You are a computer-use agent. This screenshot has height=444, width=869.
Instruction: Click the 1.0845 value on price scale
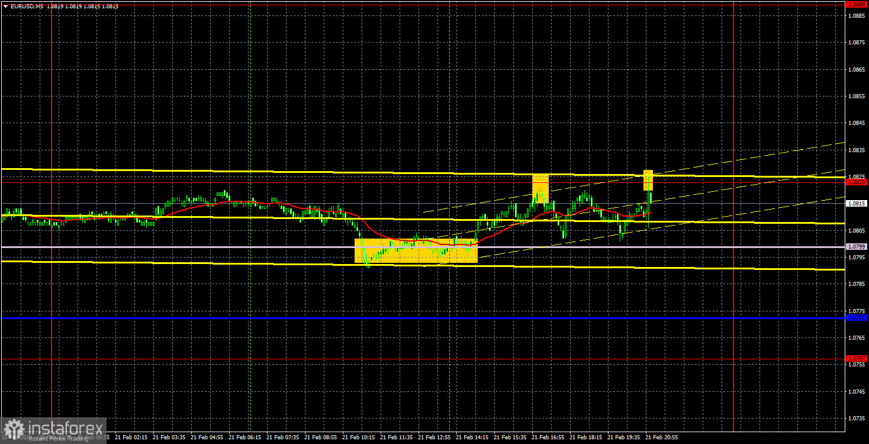click(x=856, y=123)
